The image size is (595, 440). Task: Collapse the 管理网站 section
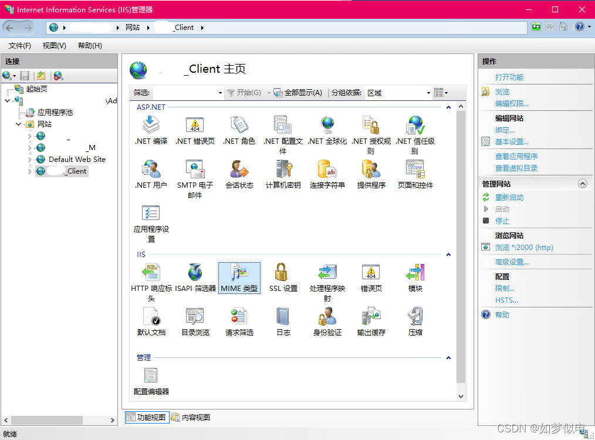[x=583, y=184]
